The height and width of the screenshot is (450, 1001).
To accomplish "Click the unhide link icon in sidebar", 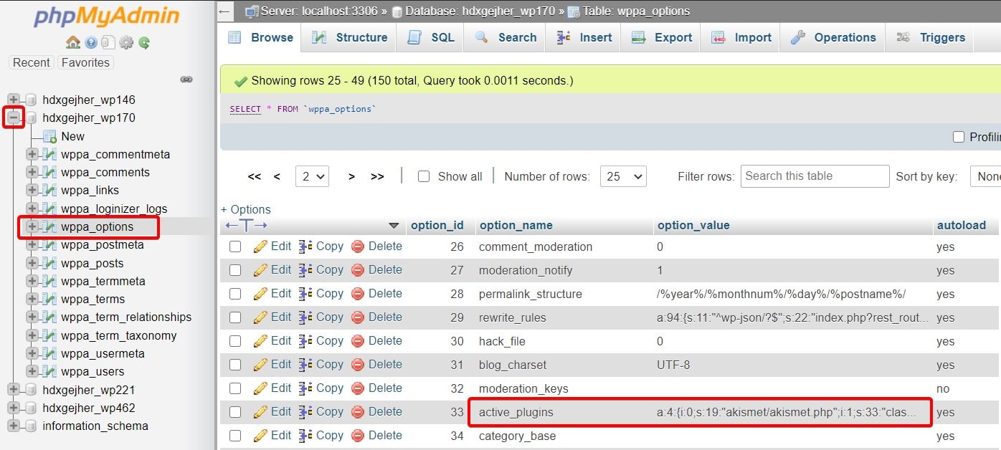I will (x=186, y=80).
